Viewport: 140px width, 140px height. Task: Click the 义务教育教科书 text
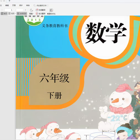(x=55, y=26)
